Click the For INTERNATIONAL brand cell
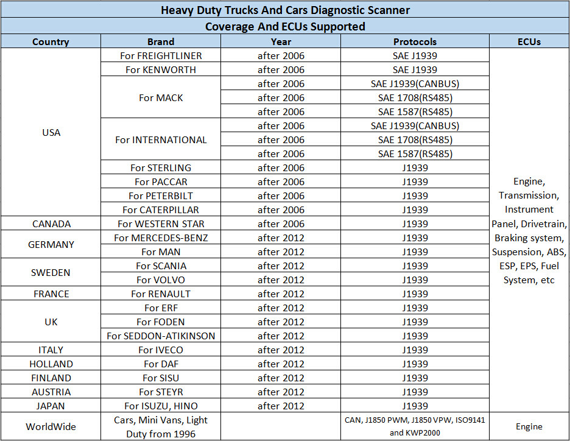 click(x=161, y=139)
